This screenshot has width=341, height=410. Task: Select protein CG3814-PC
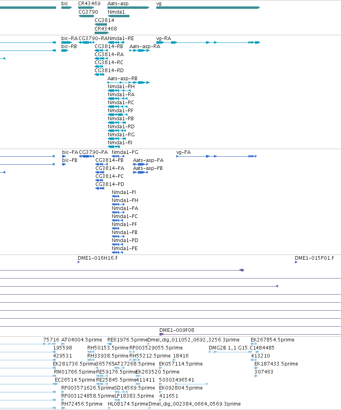click(x=99, y=180)
